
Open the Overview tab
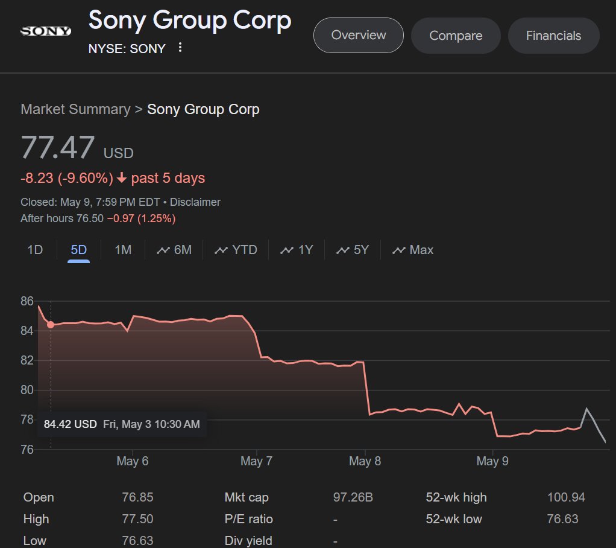(358, 36)
